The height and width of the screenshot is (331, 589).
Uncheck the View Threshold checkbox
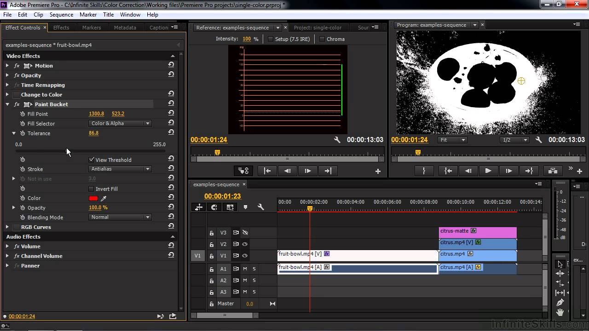click(91, 160)
